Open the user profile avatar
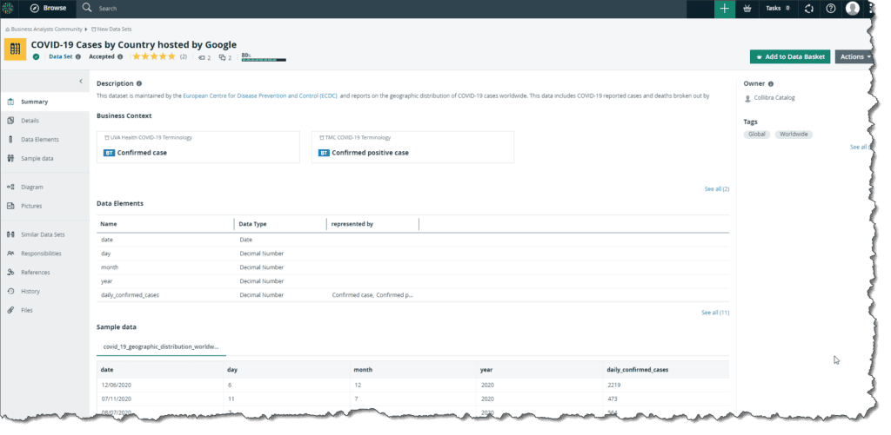The width and height of the screenshot is (891, 435). click(853, 9)
